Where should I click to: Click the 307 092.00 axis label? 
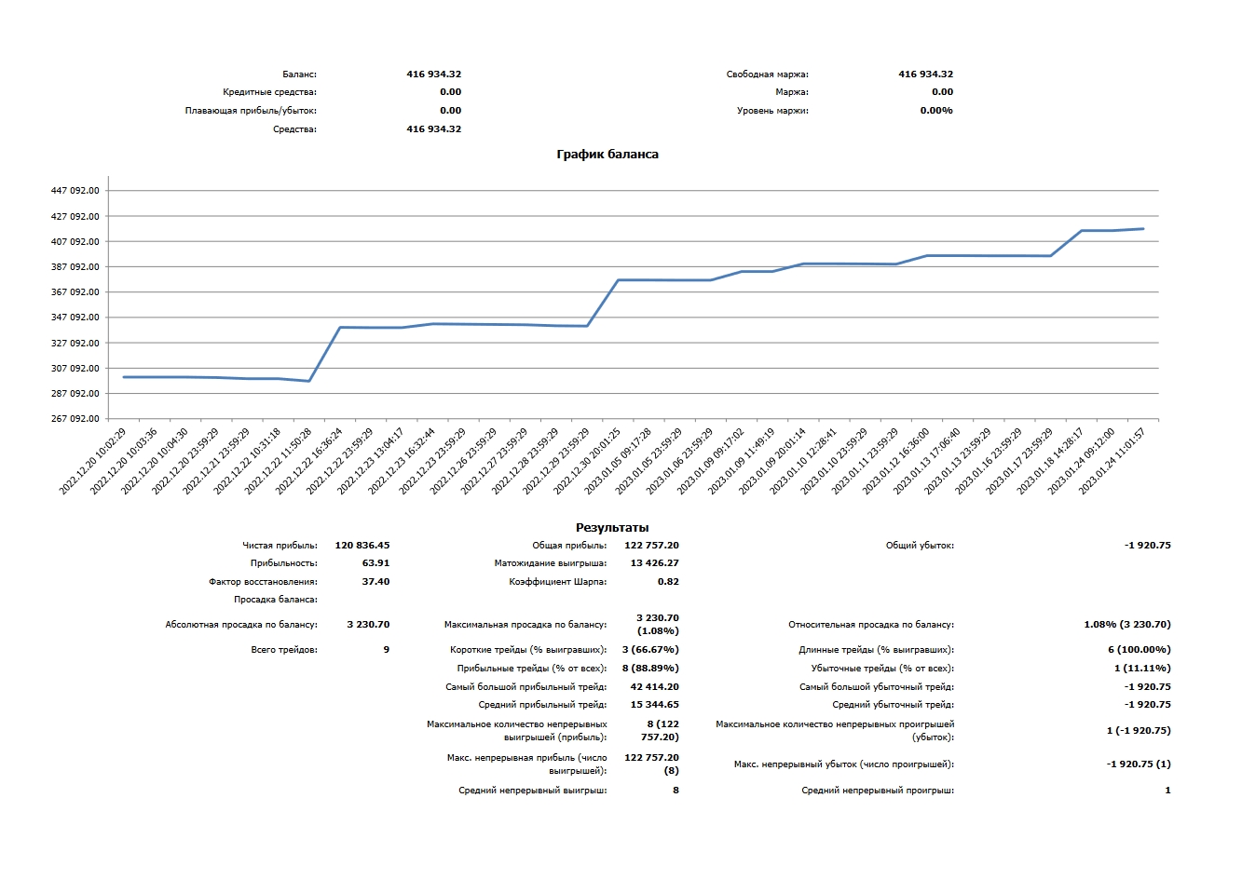pyautogui.click(x=75, y=369)
